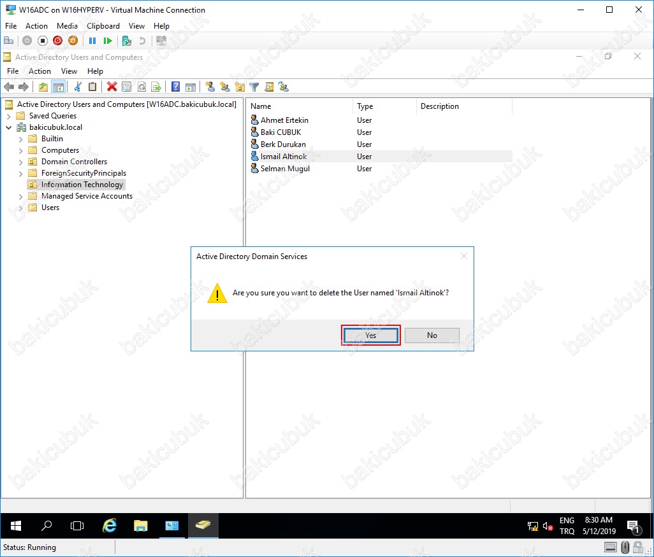Close the Active Directory Domain Services dialog
This screenshot has height=557, width=654.
(464, 256)
